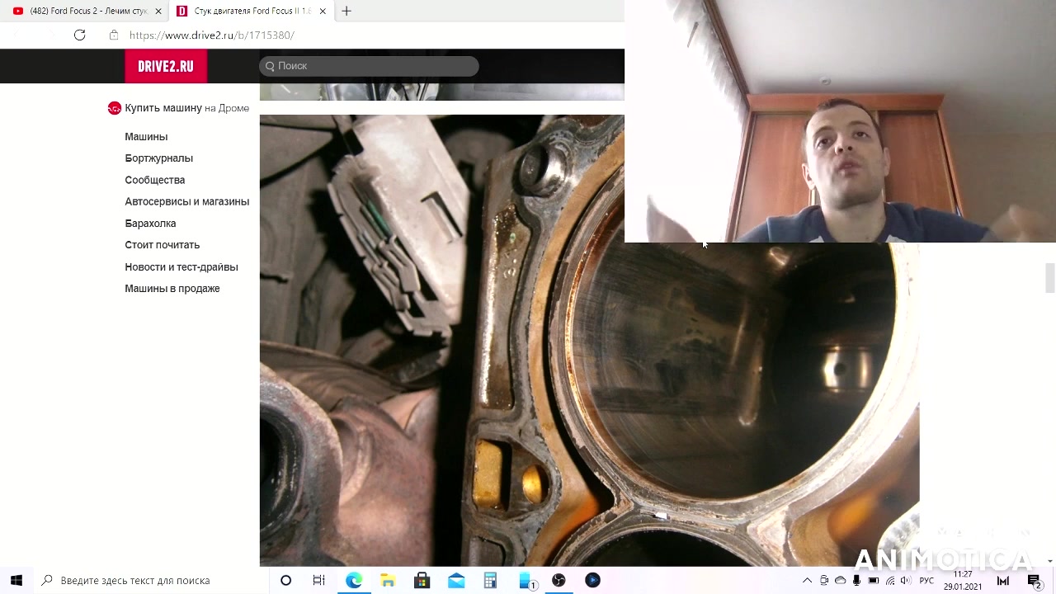The height and width of the screenshot is (594, 1056).
Task: Click the page vertical scrollbar thumb
Action: point(1049,278)
